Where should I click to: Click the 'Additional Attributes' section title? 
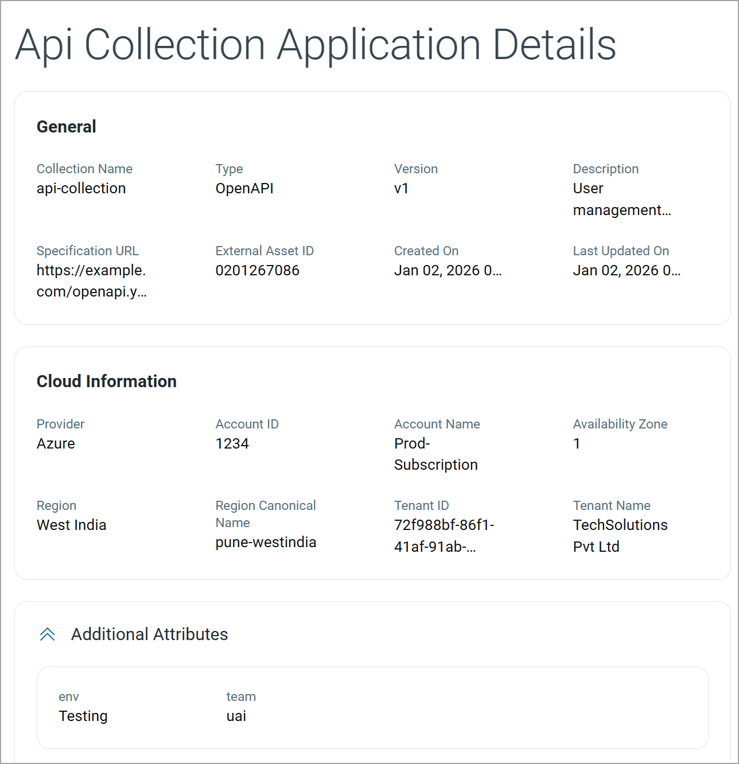(150, 634)
